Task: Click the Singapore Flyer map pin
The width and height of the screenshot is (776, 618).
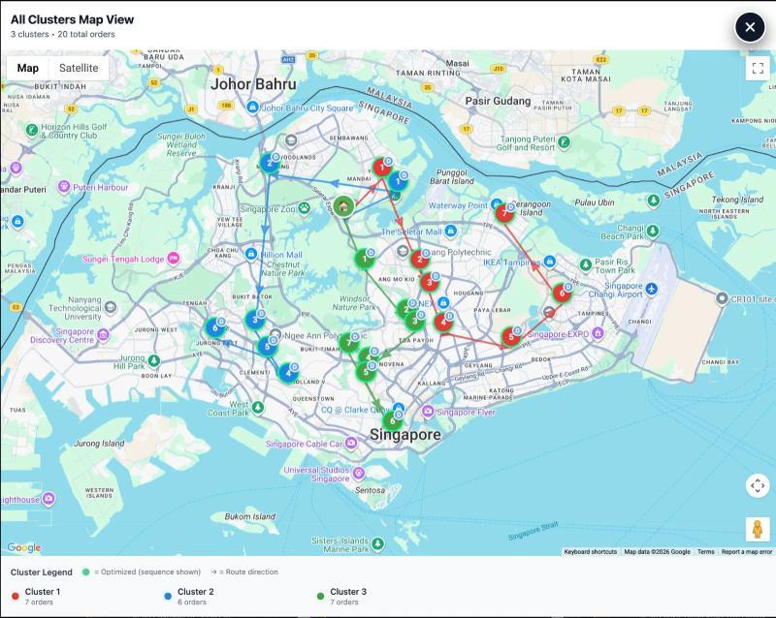Action: 428,412
